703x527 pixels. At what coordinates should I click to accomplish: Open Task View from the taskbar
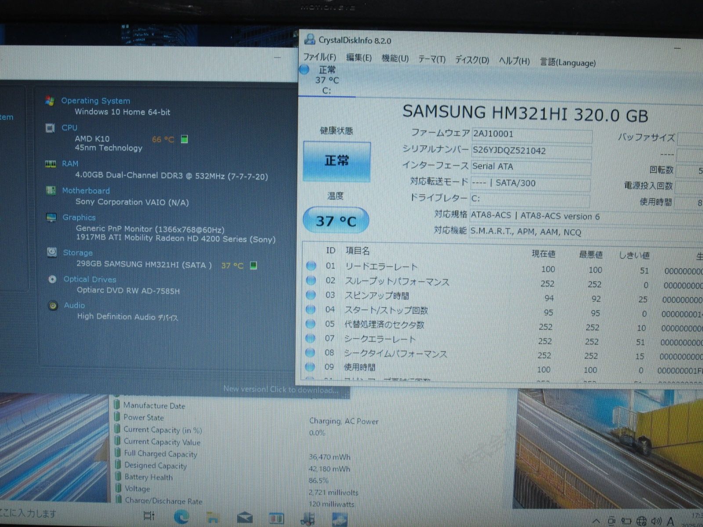point(149,516)
